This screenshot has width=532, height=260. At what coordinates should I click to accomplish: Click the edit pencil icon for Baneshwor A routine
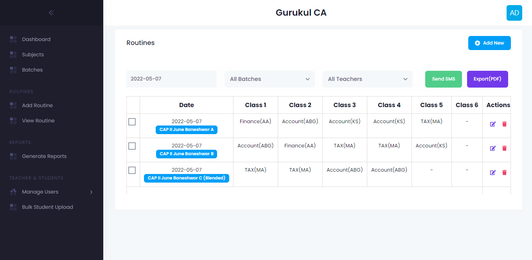493,124
